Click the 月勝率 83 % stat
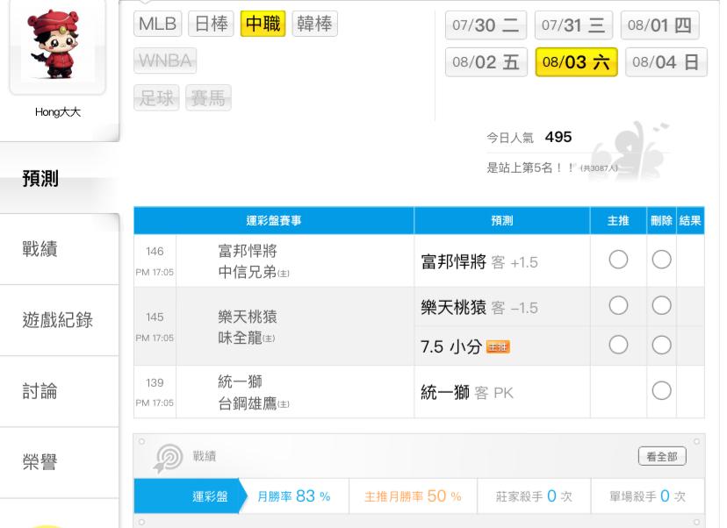727x528 pixels. tap(294, 496)
